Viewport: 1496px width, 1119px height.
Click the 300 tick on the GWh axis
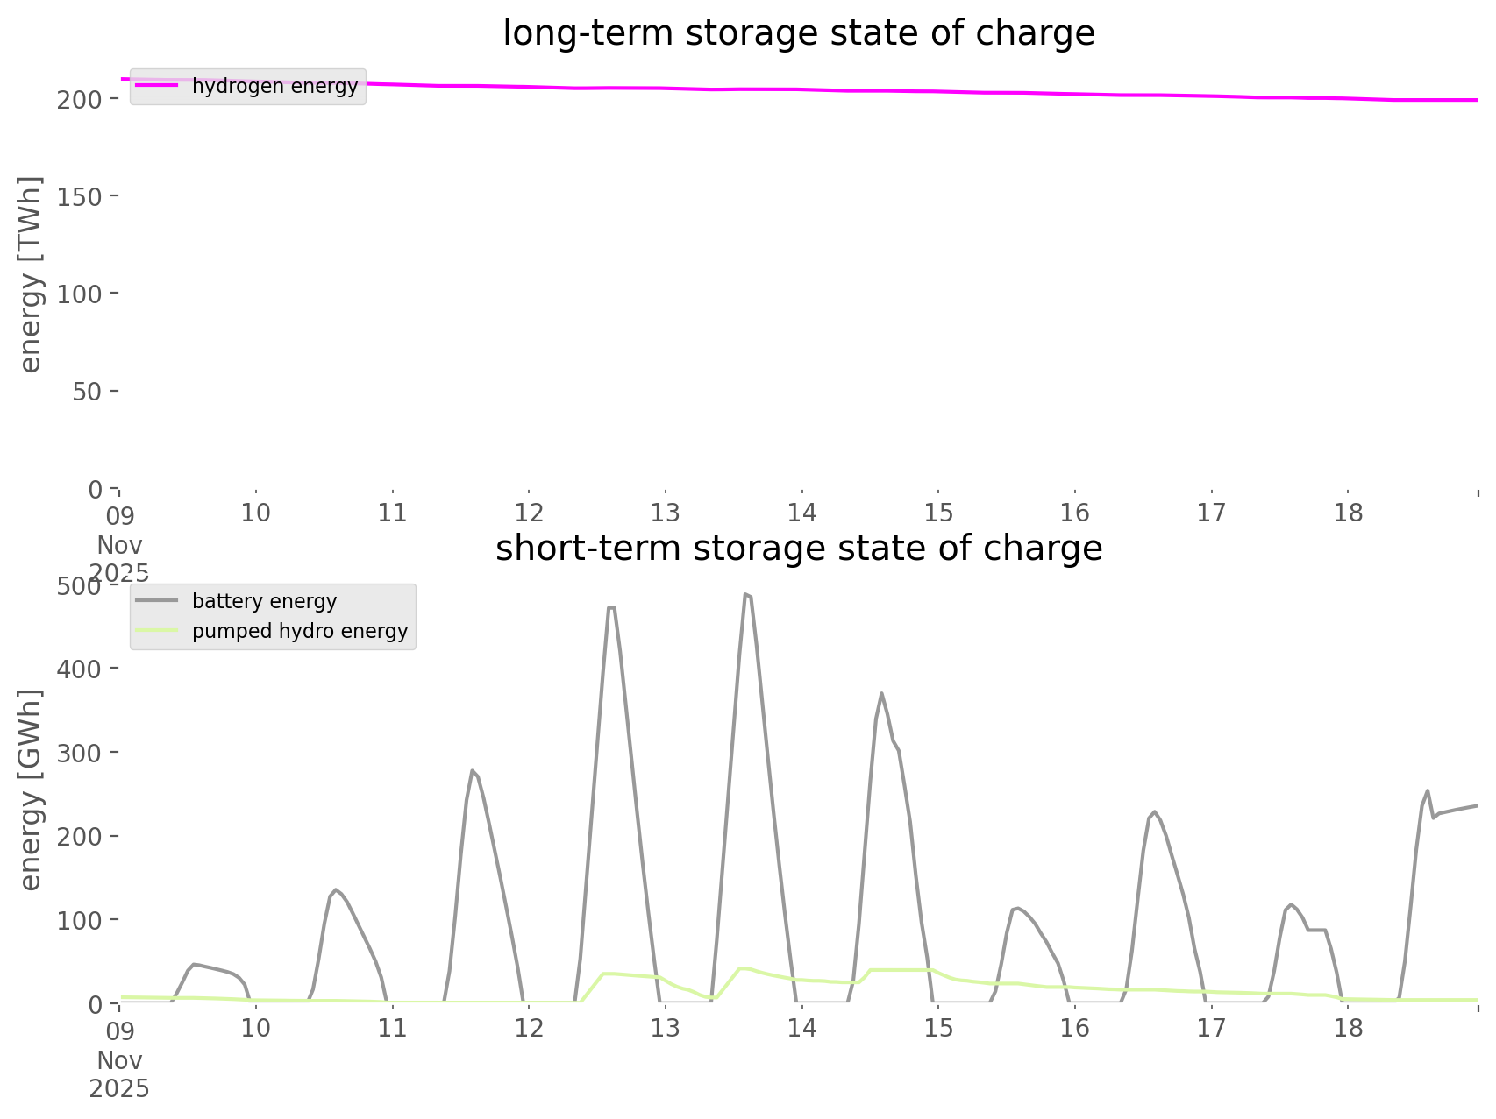pos(80,753)
